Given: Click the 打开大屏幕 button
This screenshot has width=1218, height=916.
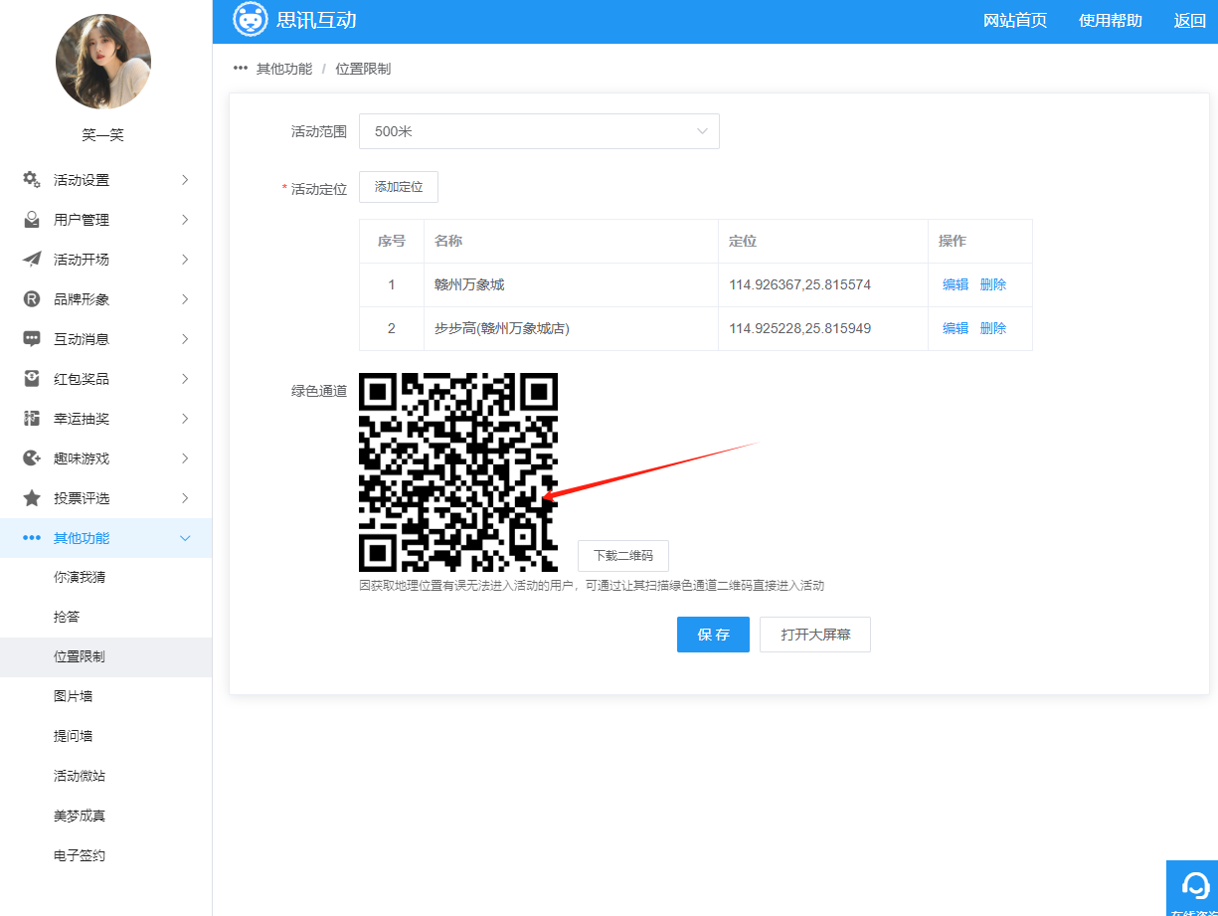Looking at the screenshot, I should pyautogui.click(x=815, y=635).
